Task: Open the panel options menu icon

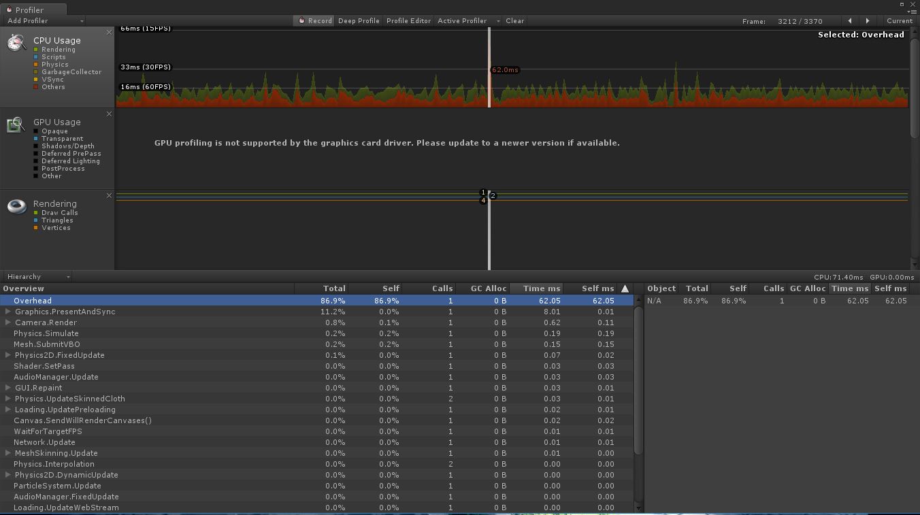Action: (912, 11)
